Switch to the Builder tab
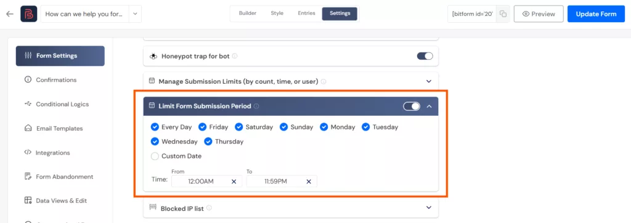Viewport: 631px width, 223px height. (248, 14)
